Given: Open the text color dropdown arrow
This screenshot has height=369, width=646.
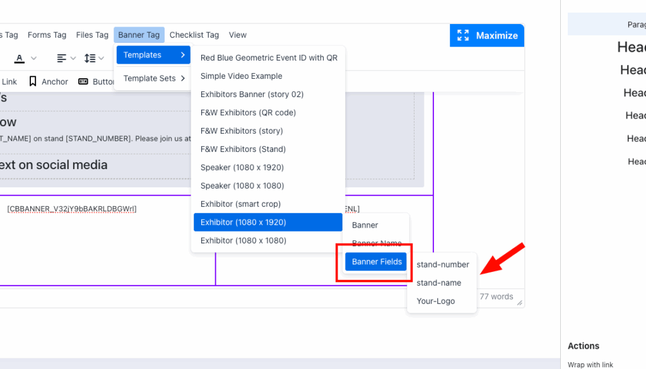Looking at the screenshot, I should 33,58.
